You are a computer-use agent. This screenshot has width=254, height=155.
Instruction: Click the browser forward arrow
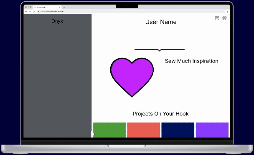(30, 12)
